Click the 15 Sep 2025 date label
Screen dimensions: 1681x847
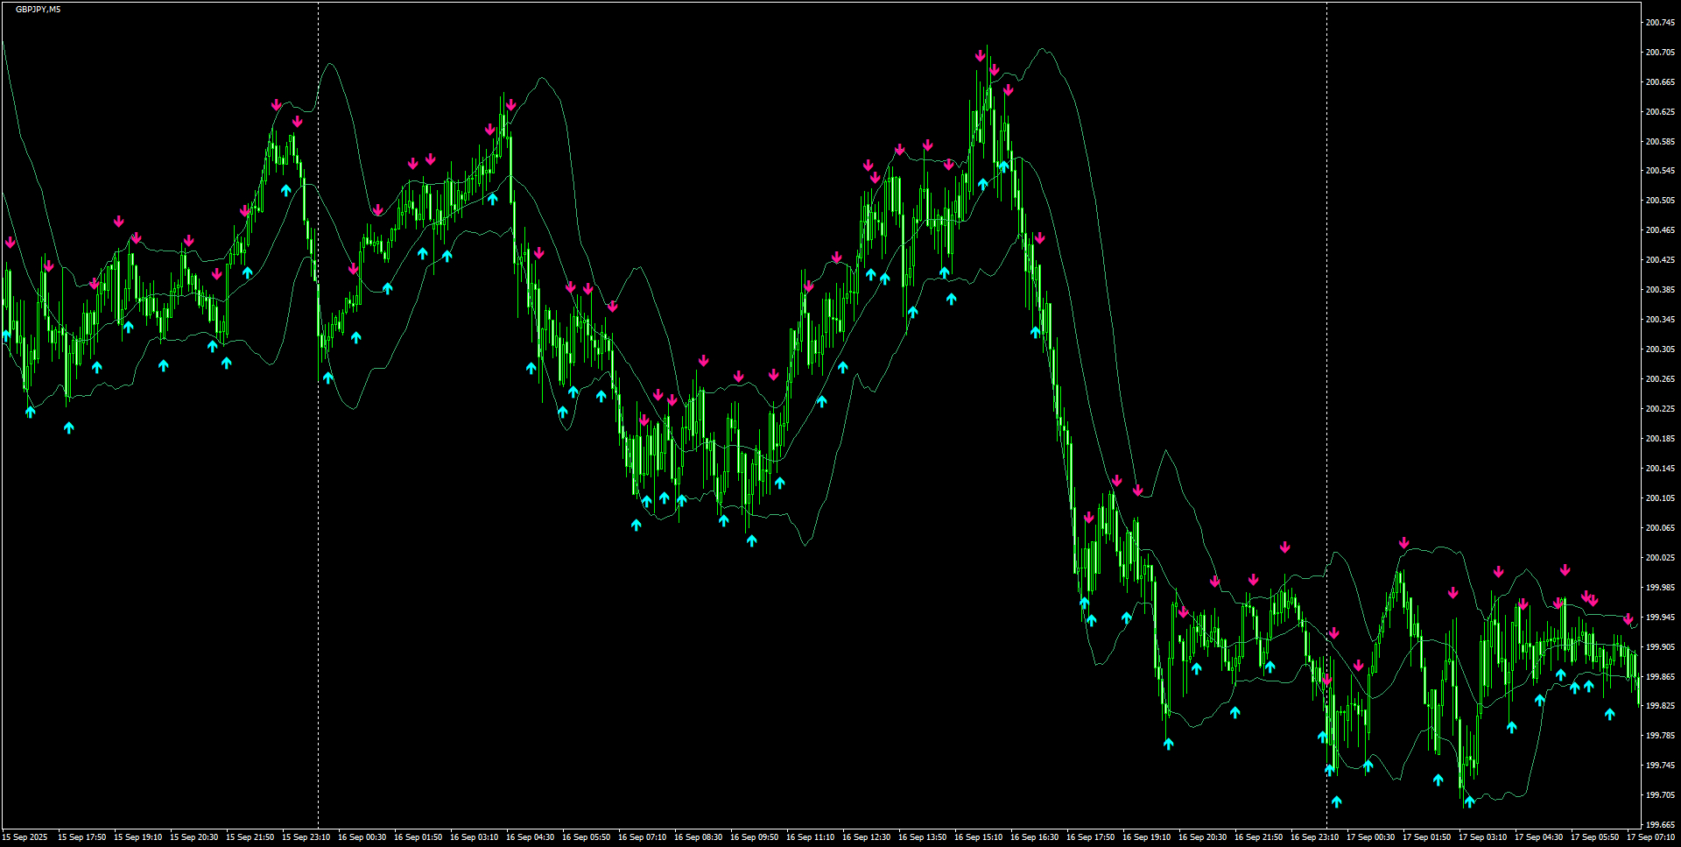tap(25, 837)
